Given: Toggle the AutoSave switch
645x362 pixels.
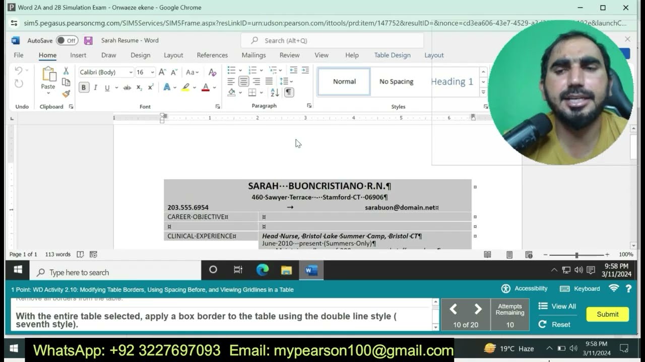Looking at the screenshot, I should (67, 41).
